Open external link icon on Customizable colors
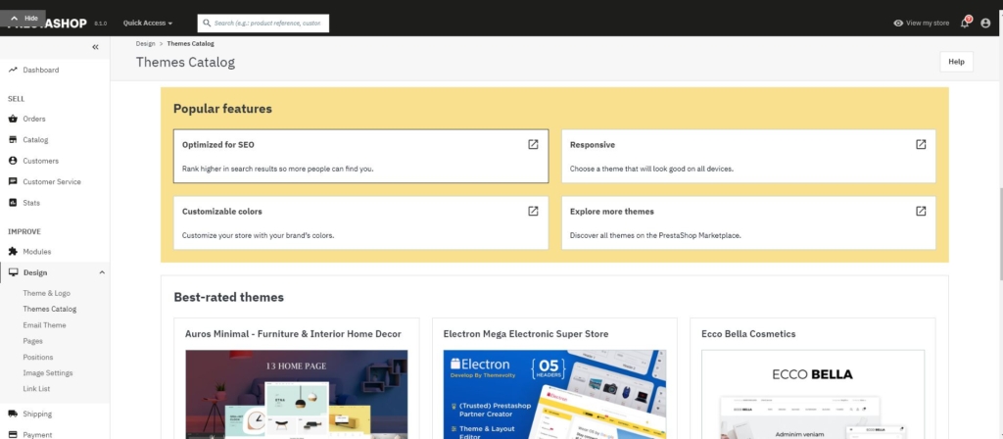The height and width of the screenshot is (439, 1003). 533,212
